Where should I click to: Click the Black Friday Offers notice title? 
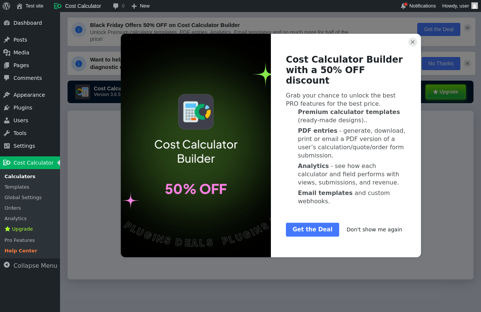point(165,25)
